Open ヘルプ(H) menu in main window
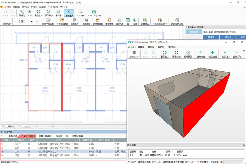The image size is (246, 164). pos(63,7)
